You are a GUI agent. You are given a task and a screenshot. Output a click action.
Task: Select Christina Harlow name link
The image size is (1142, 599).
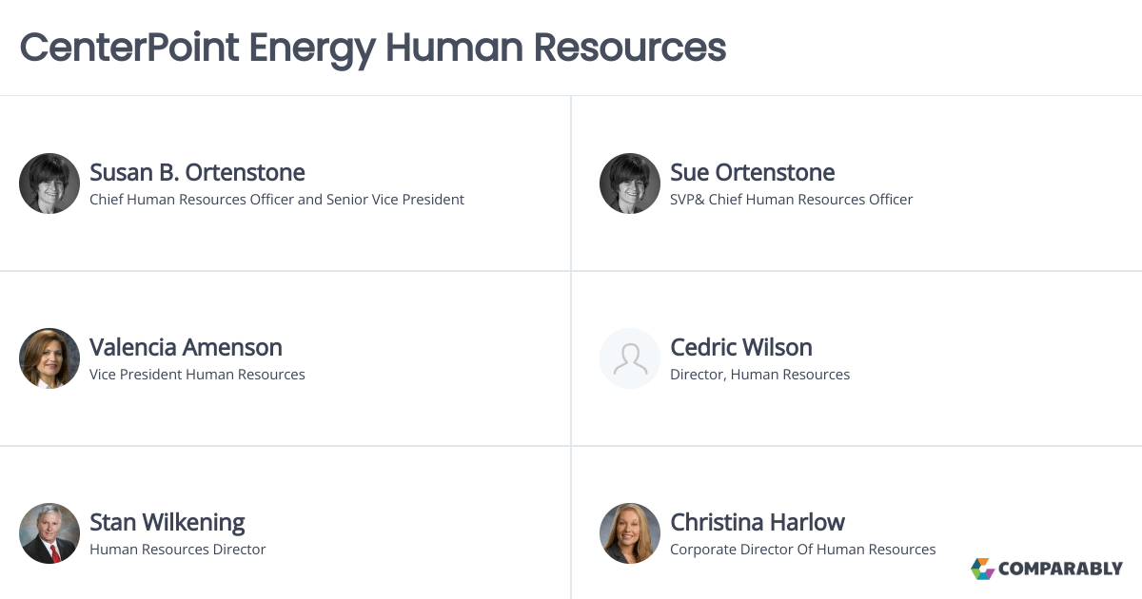tap(758, 522)
